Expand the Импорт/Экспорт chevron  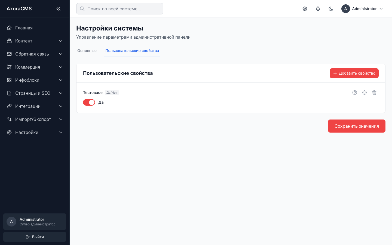(x=61, y=119)
